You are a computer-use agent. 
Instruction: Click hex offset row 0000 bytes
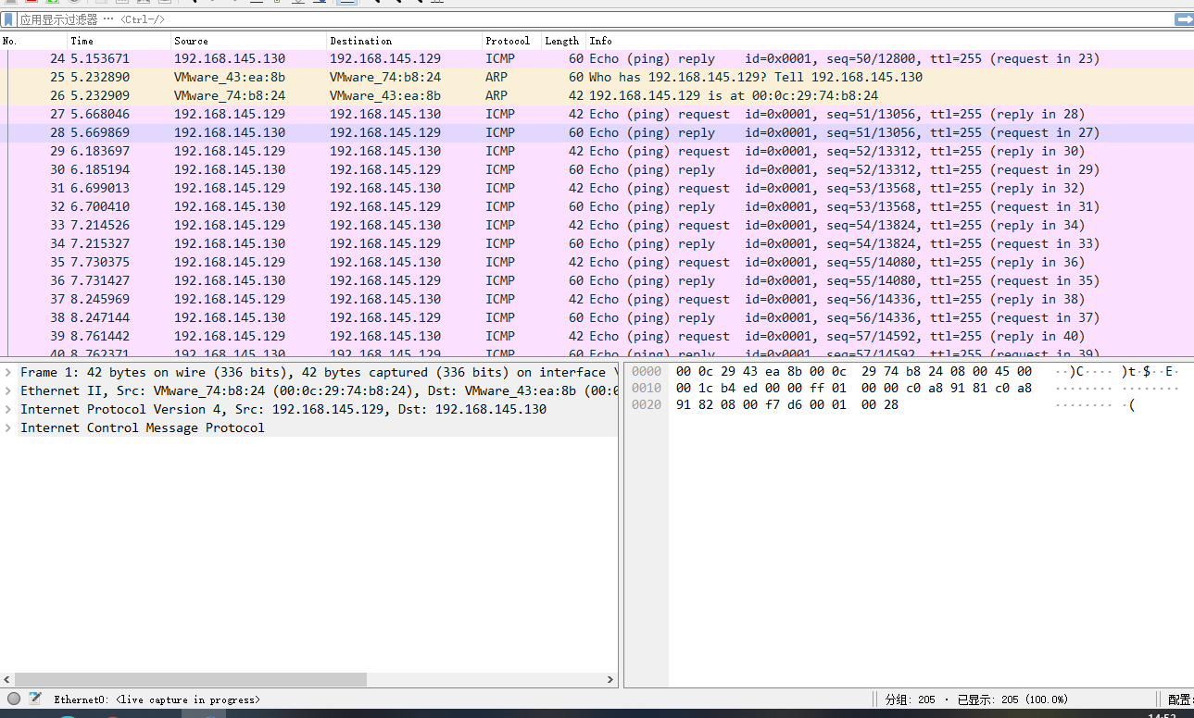(854, 371)
